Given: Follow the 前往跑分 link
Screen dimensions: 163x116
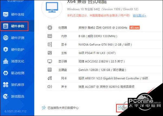Looking at the screenshot, I should [139, 16].
